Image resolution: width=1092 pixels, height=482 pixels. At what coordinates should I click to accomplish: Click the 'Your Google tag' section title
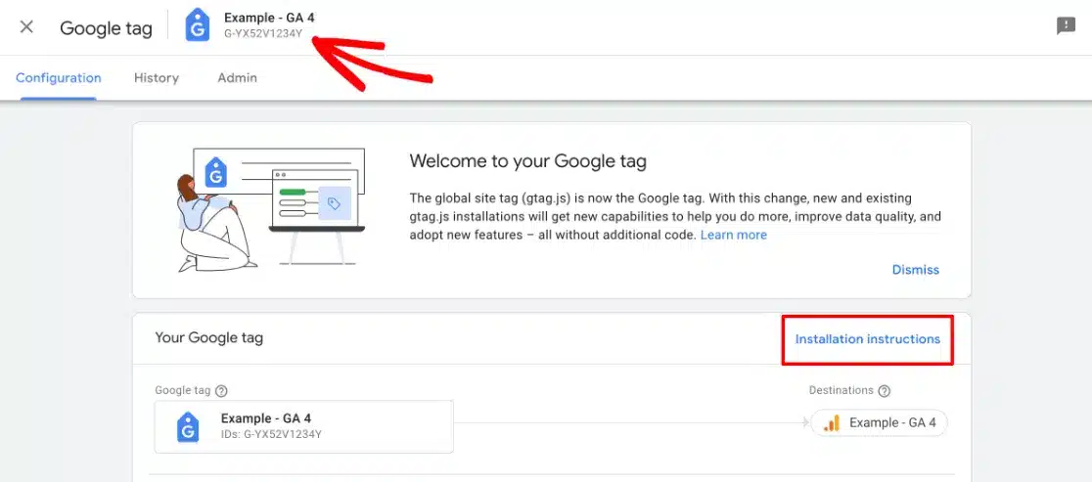[x=209, y=338]
